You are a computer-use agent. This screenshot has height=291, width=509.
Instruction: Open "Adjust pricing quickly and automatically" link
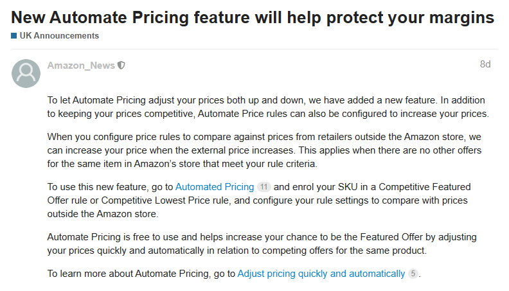(321, 274)
